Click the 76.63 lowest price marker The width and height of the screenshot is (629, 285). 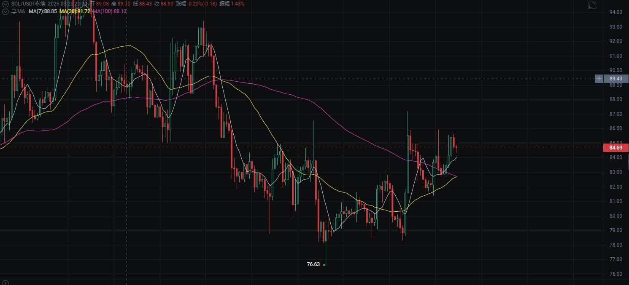point(313,264)
